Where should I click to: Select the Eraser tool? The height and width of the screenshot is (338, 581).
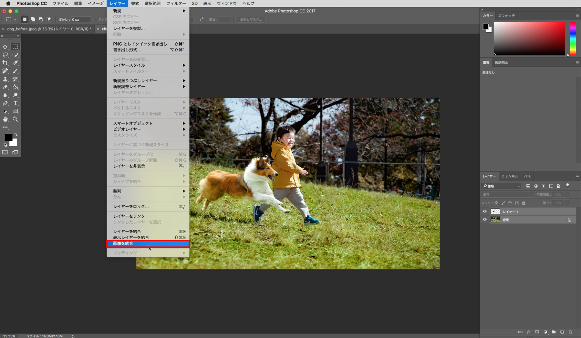coord(5,87)
